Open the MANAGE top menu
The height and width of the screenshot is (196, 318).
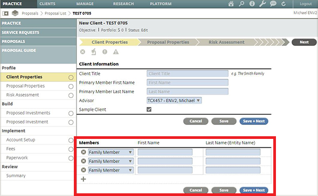(x=85, y=4)
